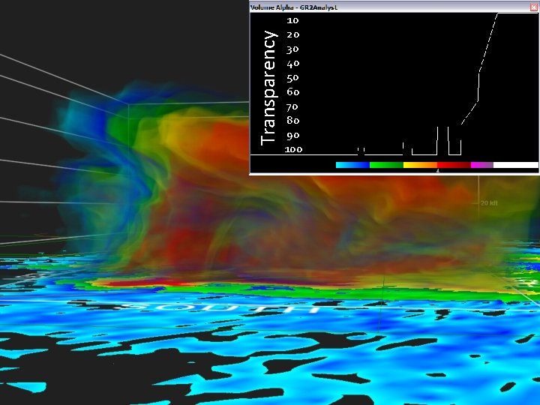Image resolution: width=540 pixels, height=405 pixels.
Task: Close the Volume Alpha window
Action: (535, 7)
